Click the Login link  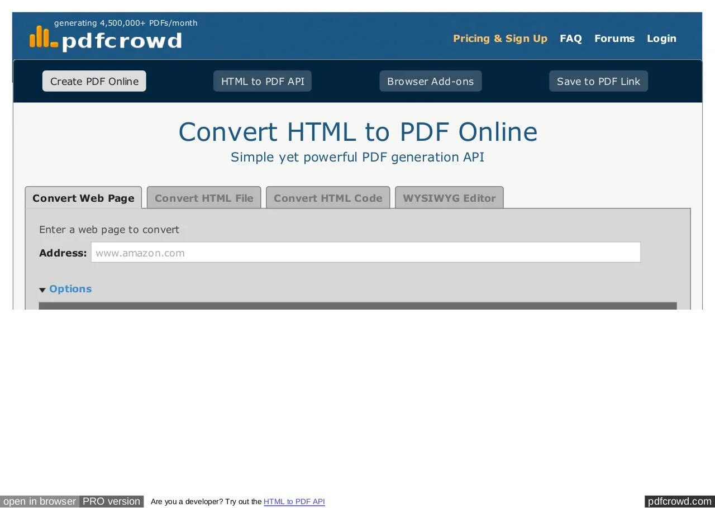[x=661, y=39]
